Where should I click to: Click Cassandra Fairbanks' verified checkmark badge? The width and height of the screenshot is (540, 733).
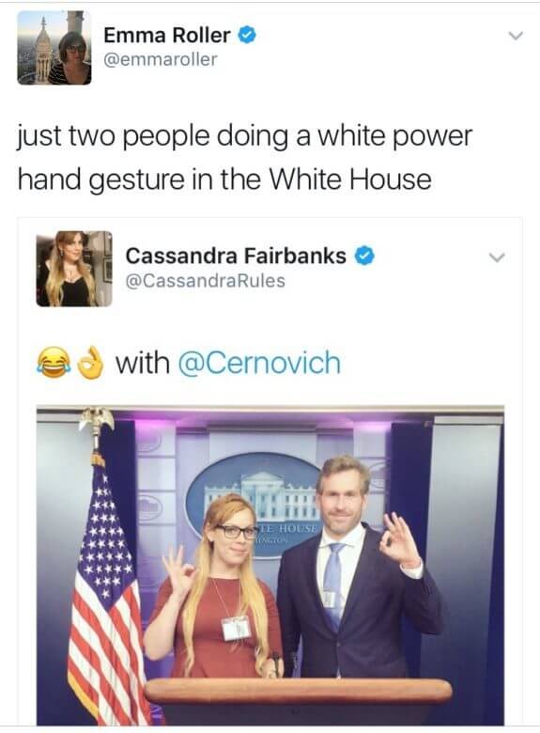(x=364, y=257)
